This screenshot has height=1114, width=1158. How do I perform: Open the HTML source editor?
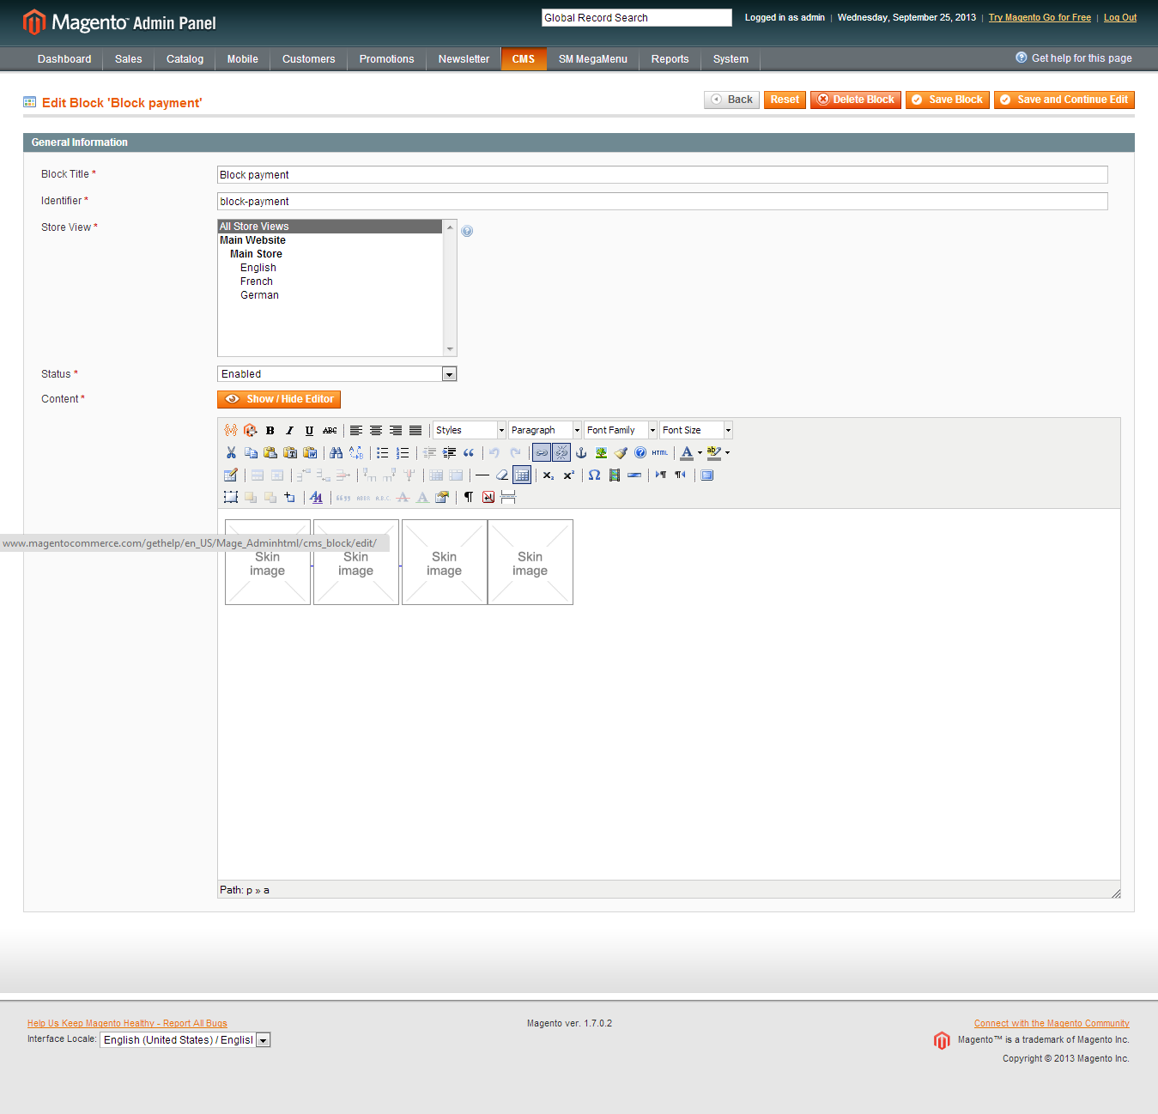pos(660,452)
